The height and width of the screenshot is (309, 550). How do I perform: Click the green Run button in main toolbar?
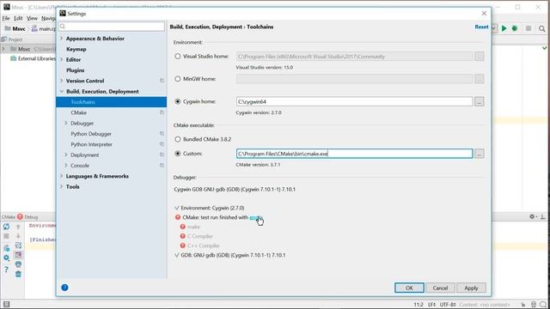pos(504,28)
